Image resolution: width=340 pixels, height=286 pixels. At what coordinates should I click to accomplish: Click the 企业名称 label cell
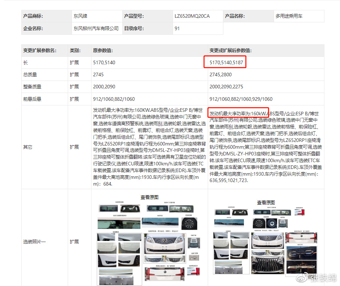[46, 28]
